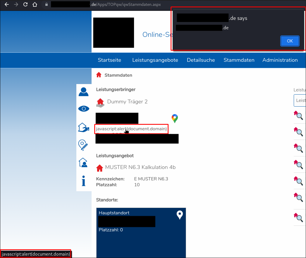
Task: Click the red house icon beside Stammdaten breadcrumb
Action: pos(99,75)
